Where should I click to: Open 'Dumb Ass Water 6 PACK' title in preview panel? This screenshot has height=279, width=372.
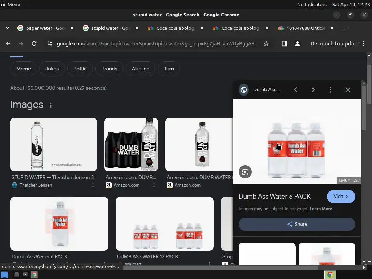coord(275,197)
